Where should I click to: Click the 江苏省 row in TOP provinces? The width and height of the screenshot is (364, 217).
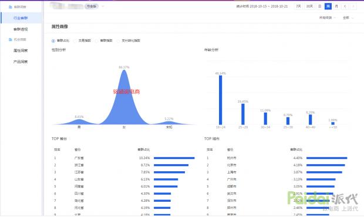tap(123, 172)
